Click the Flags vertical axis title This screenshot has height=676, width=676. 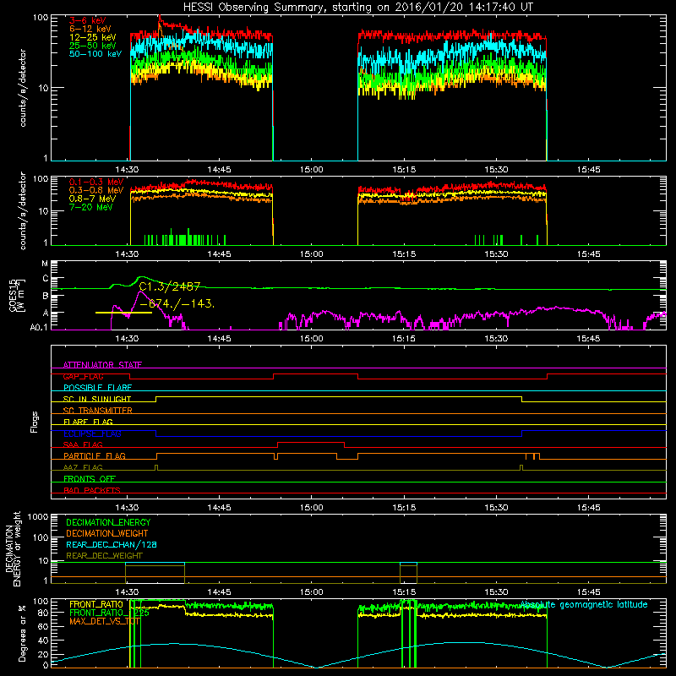pyautogui.click(x=35, y=422)
